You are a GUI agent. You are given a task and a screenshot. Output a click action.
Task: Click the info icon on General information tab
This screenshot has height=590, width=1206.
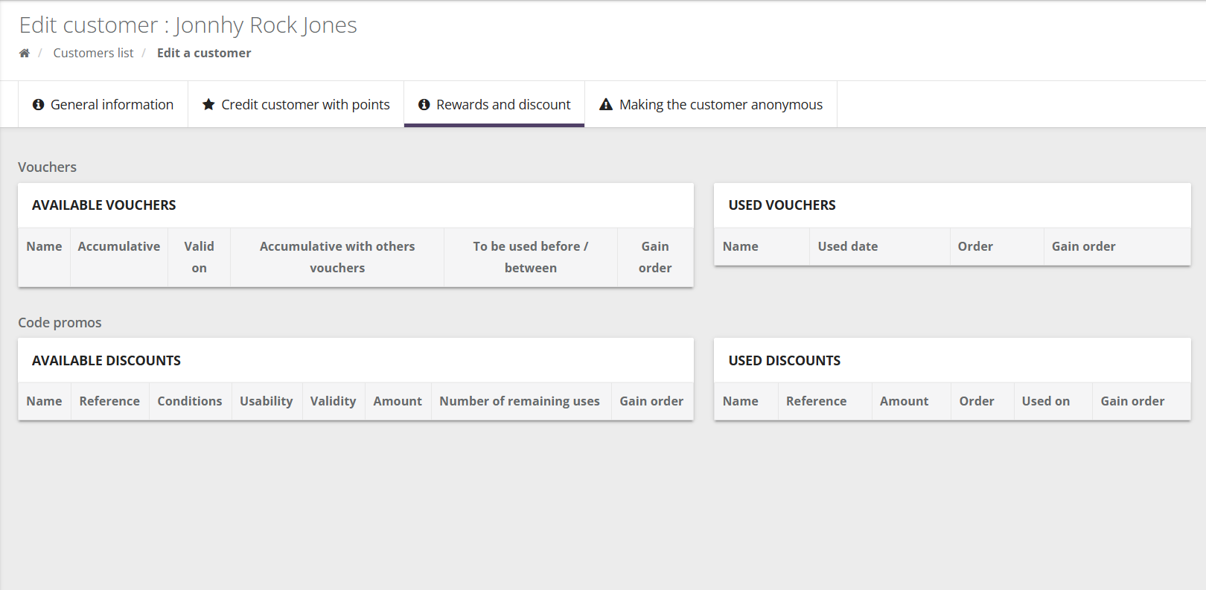click(x=39, y=105)
